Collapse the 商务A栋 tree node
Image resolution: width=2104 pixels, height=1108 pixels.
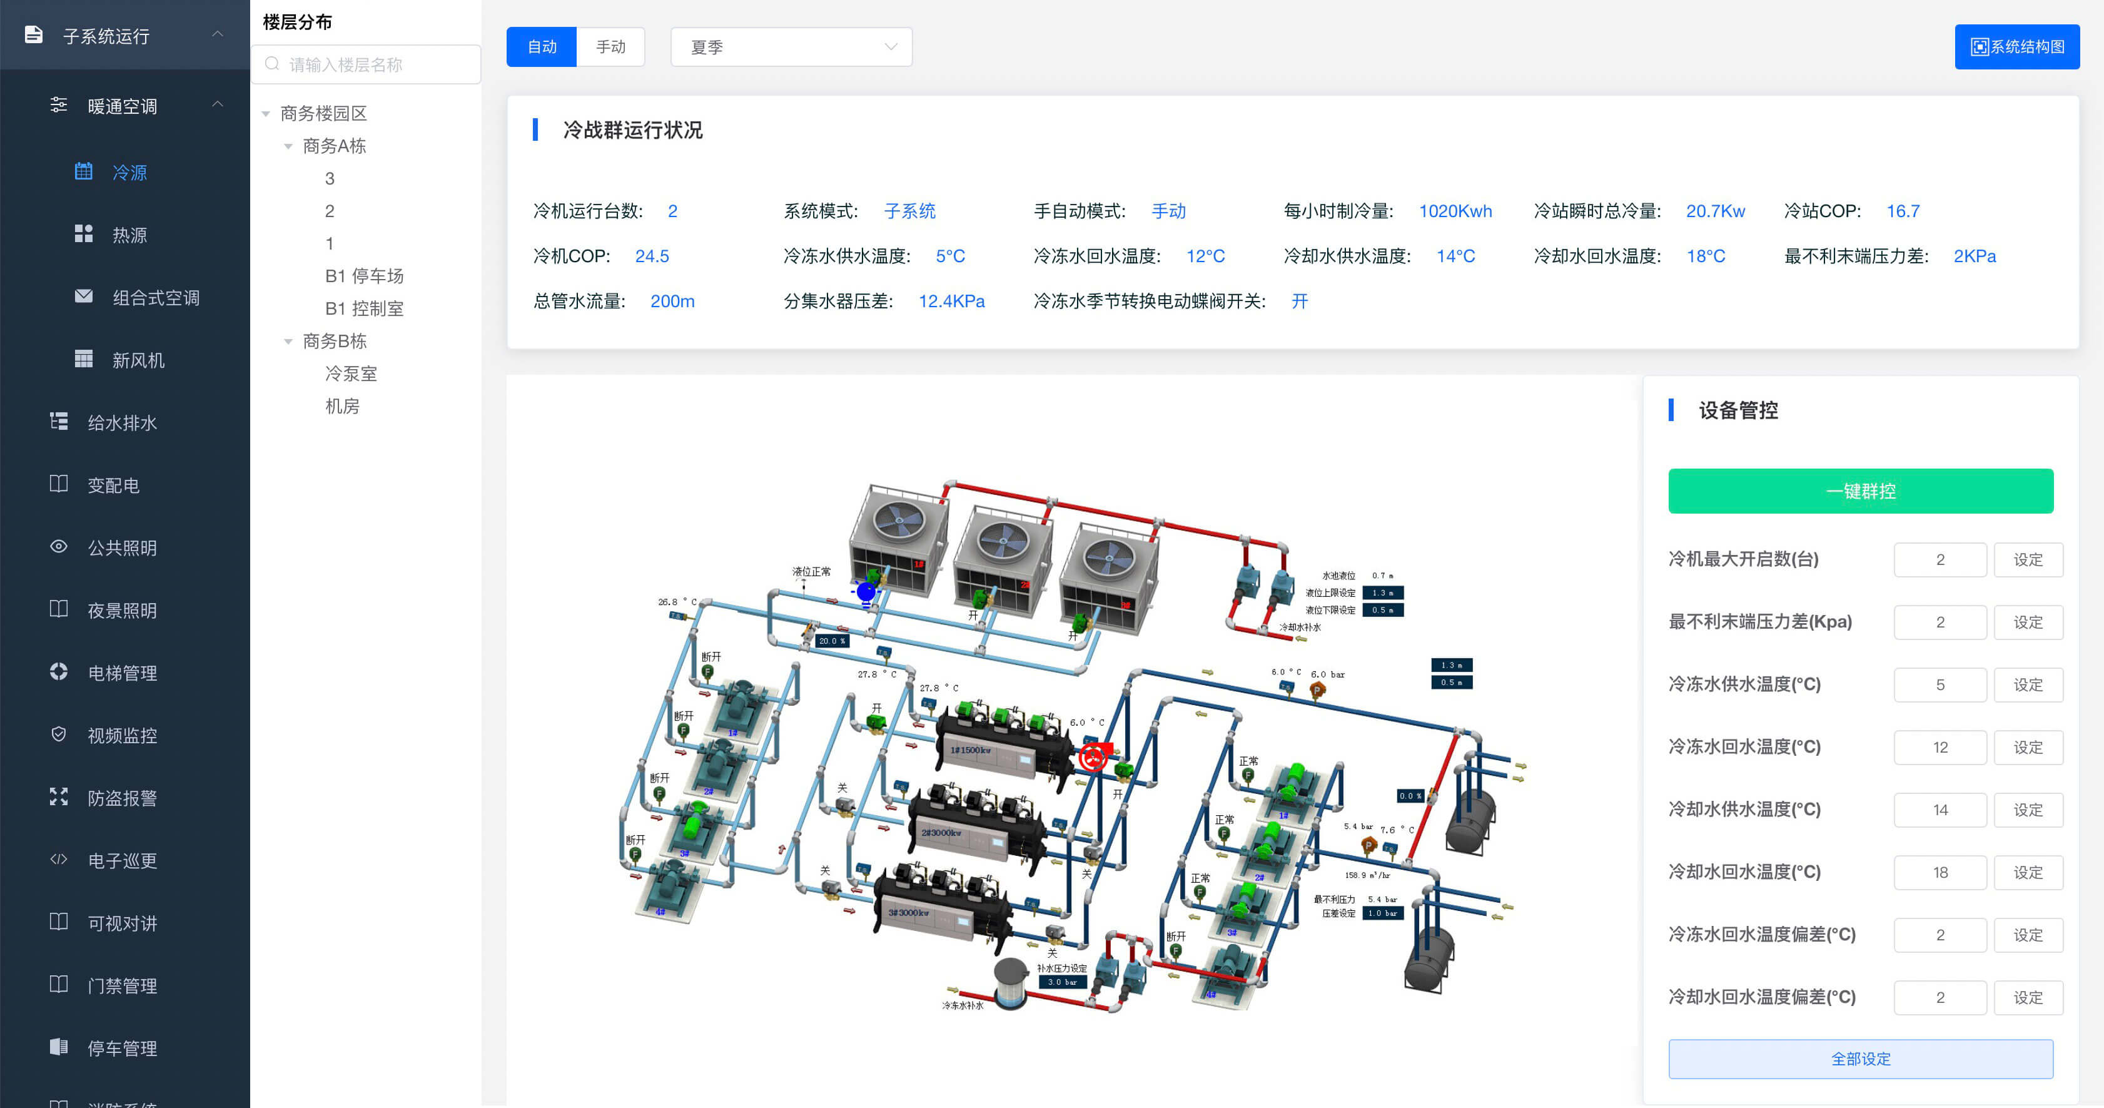(x=288, y=146)
